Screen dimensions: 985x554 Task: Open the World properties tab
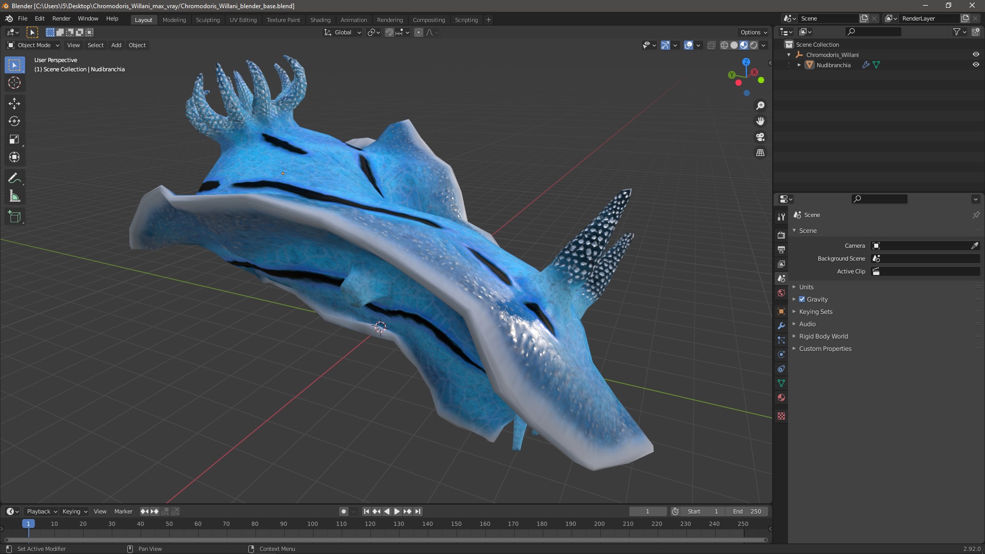781,293
